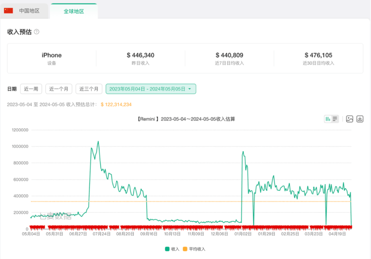
Task: Choose the 近一个月 date filter
Action: pos(59,89)
